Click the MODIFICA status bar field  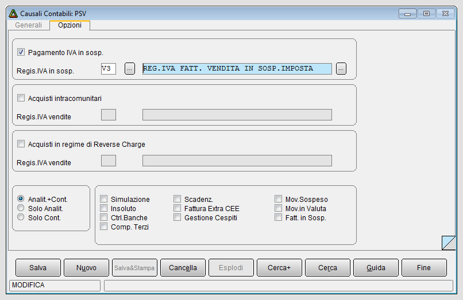click(55, 285)
